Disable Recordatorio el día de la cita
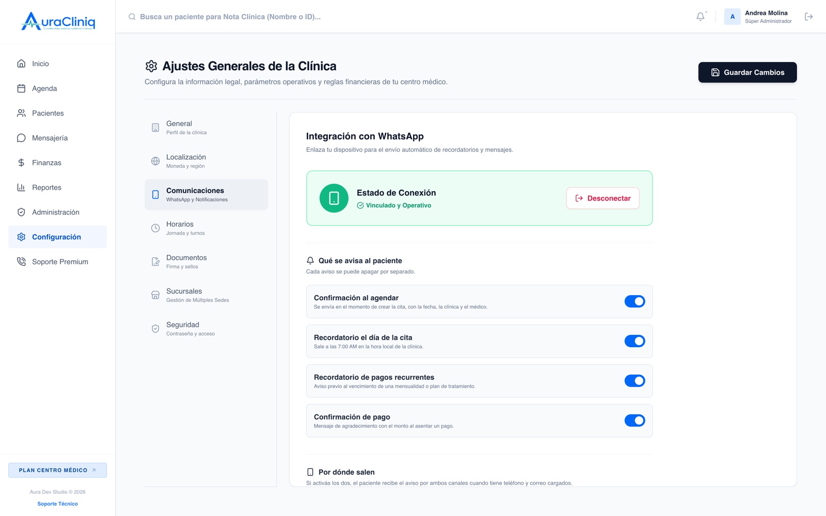 click(x=635, y=341)
